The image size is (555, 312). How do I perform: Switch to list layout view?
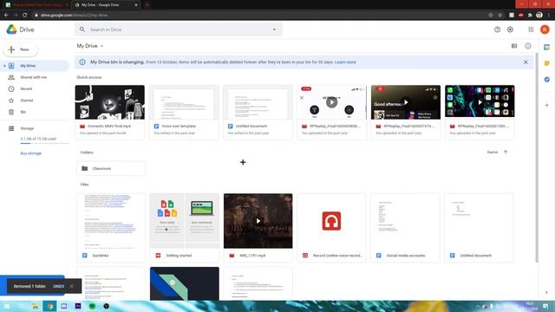514,46
